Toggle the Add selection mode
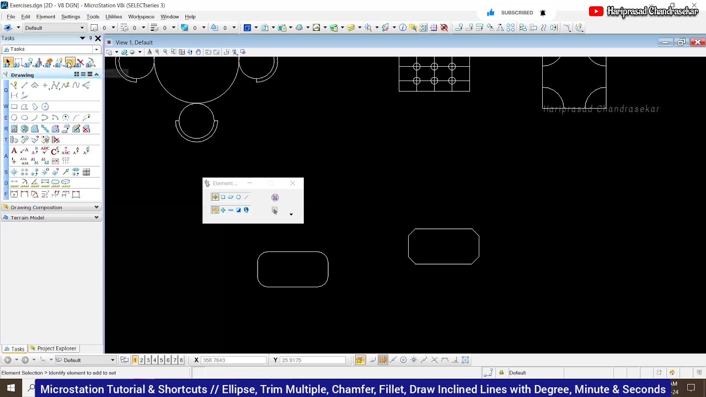The image size is (706, 397). coord(223,210)
